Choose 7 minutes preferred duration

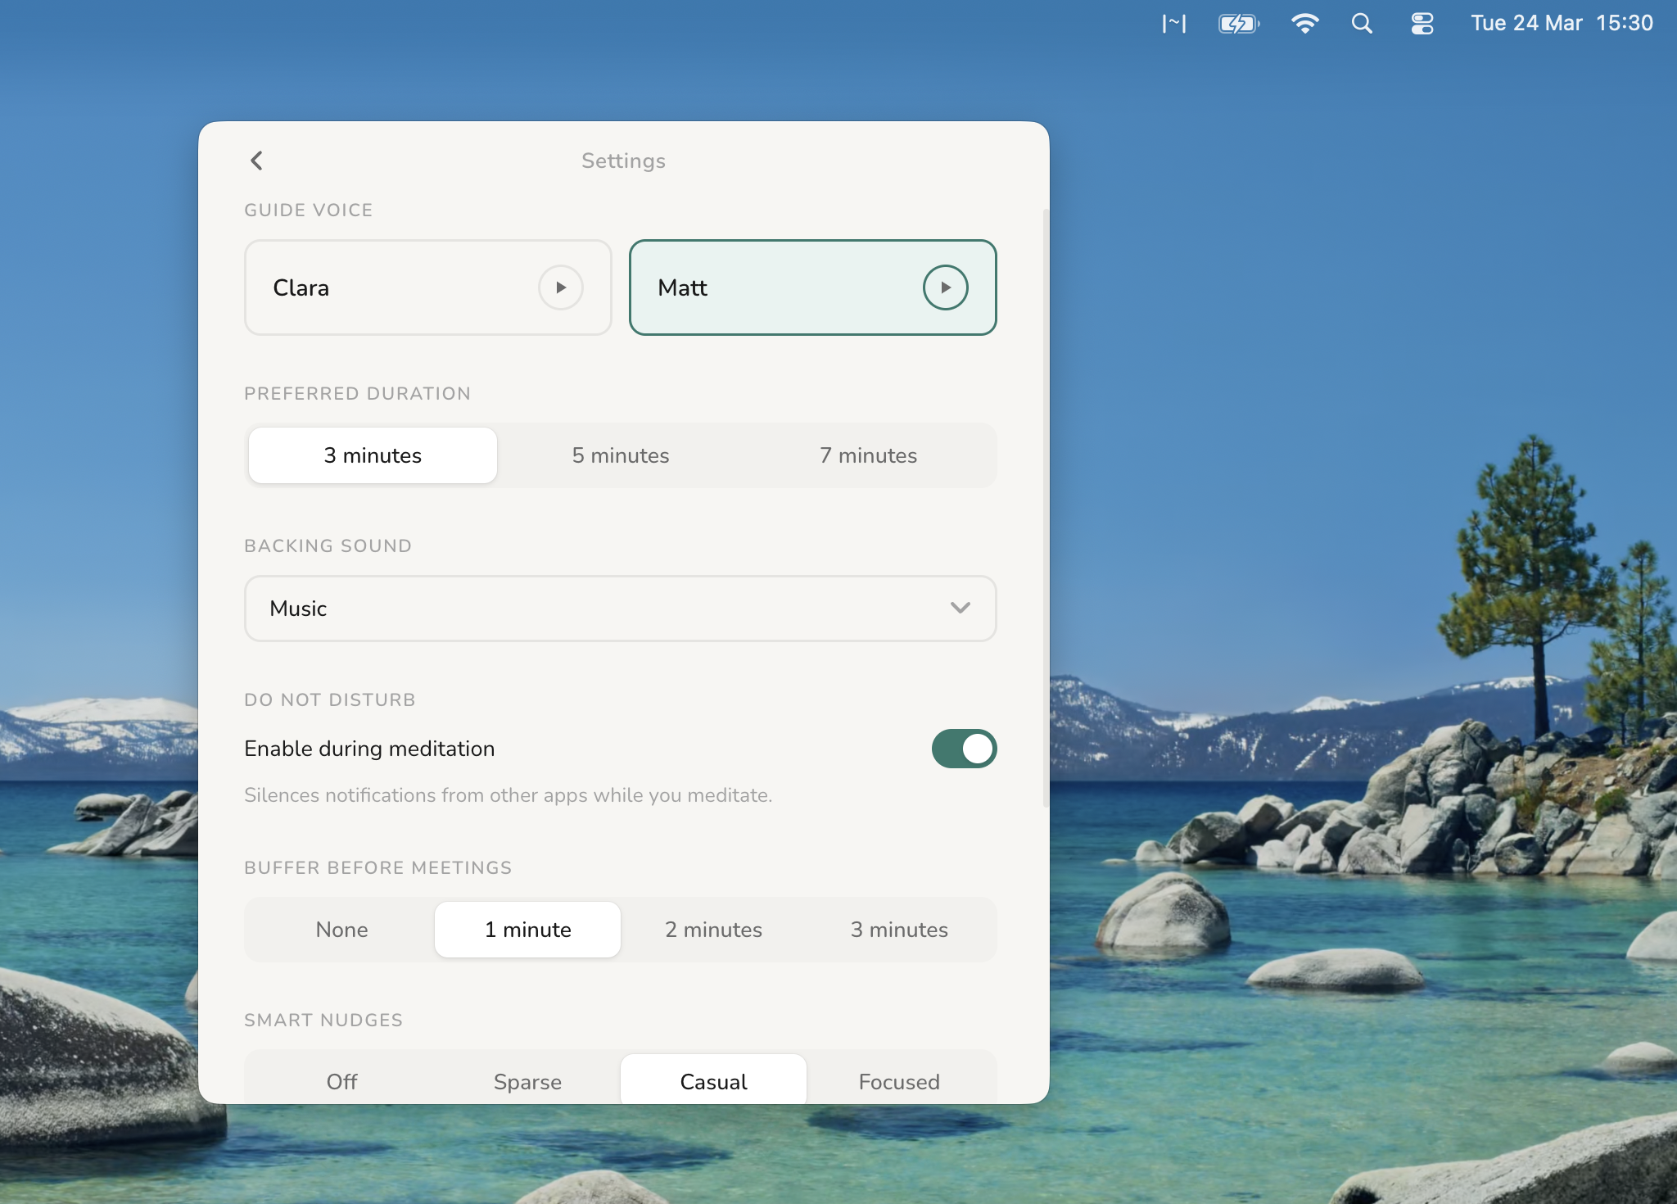pos(868,455)
